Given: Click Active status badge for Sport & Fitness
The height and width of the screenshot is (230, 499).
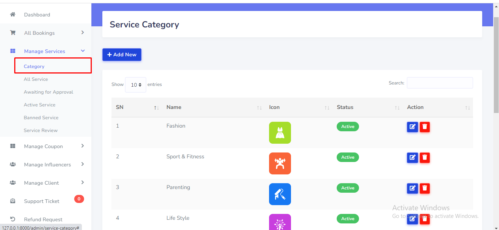Looking at the screenshot, I should 348,157.
